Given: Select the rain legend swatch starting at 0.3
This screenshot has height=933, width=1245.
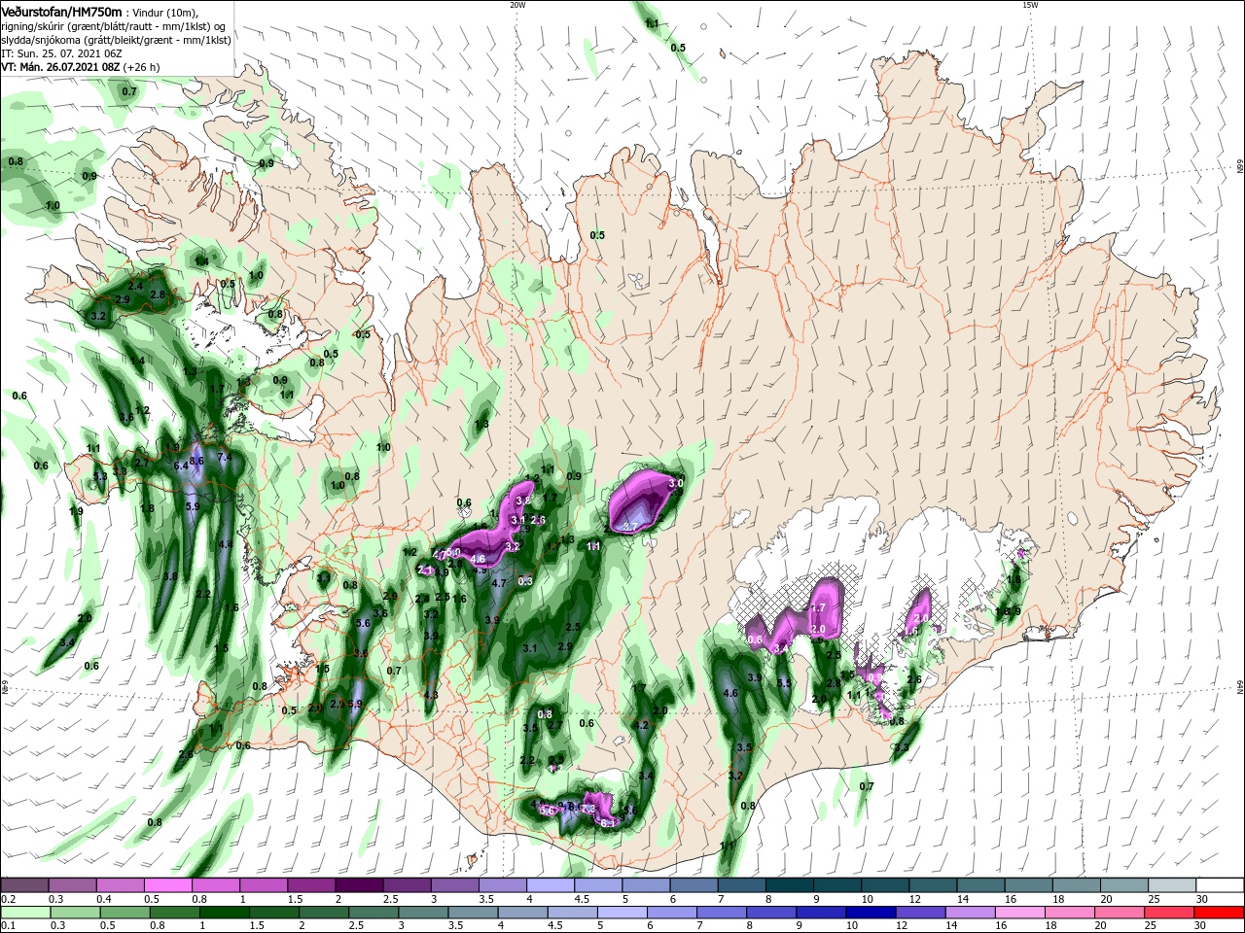Looking at the screenshot, I should click(x=75, y=912).
